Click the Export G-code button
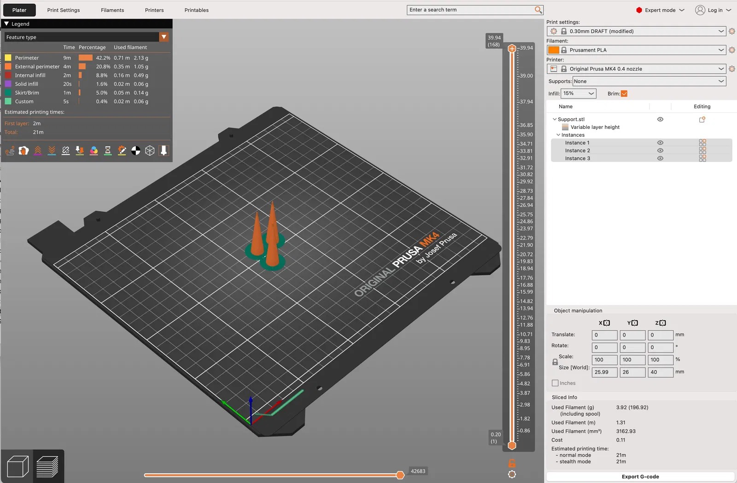737x483 pixels. click(640, 477)
